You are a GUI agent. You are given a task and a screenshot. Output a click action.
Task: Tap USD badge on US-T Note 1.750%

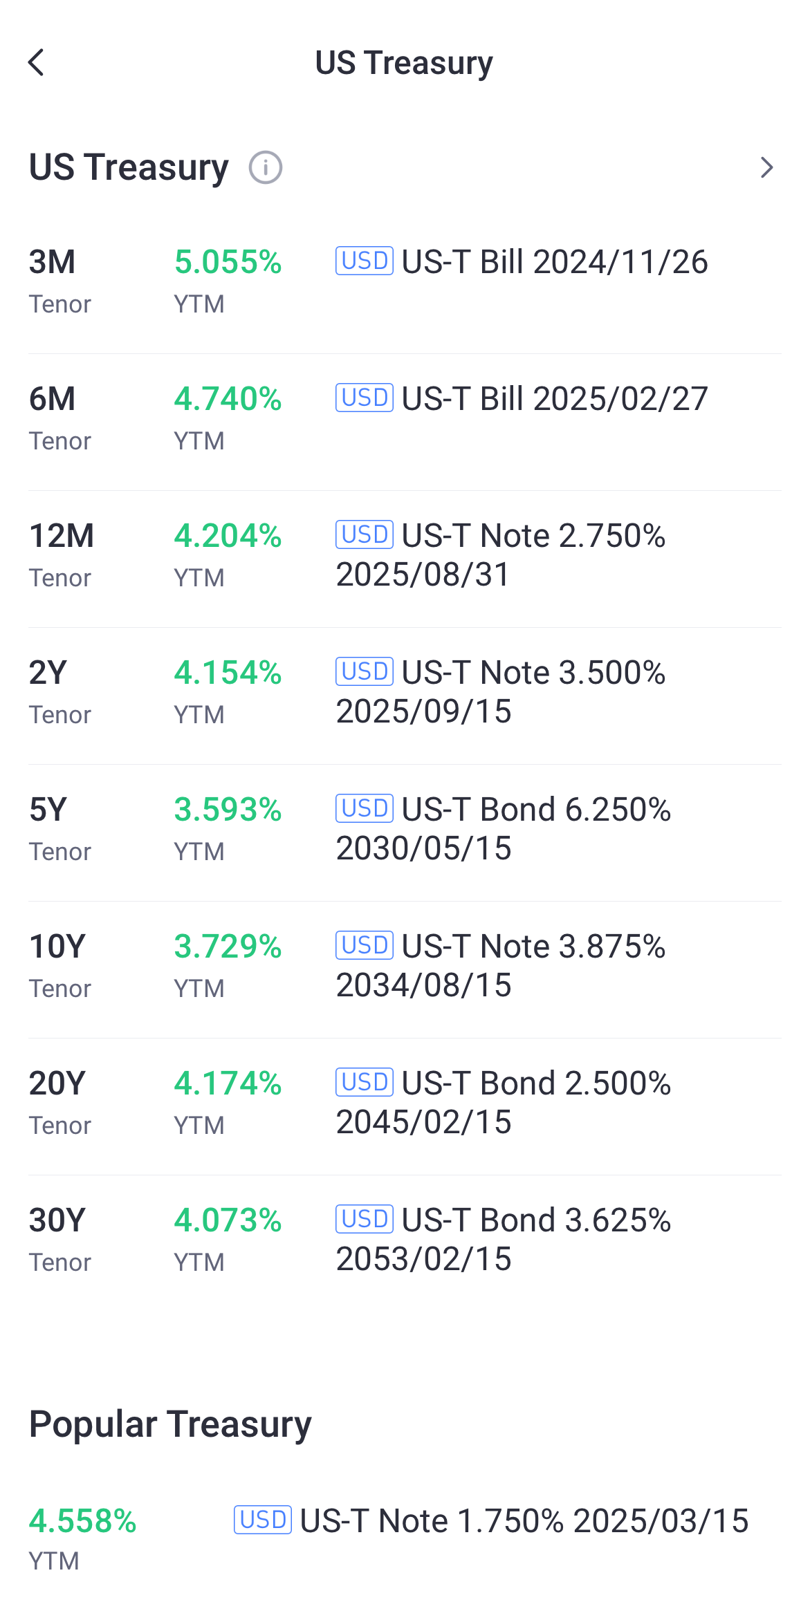[x=263, y=1520]
